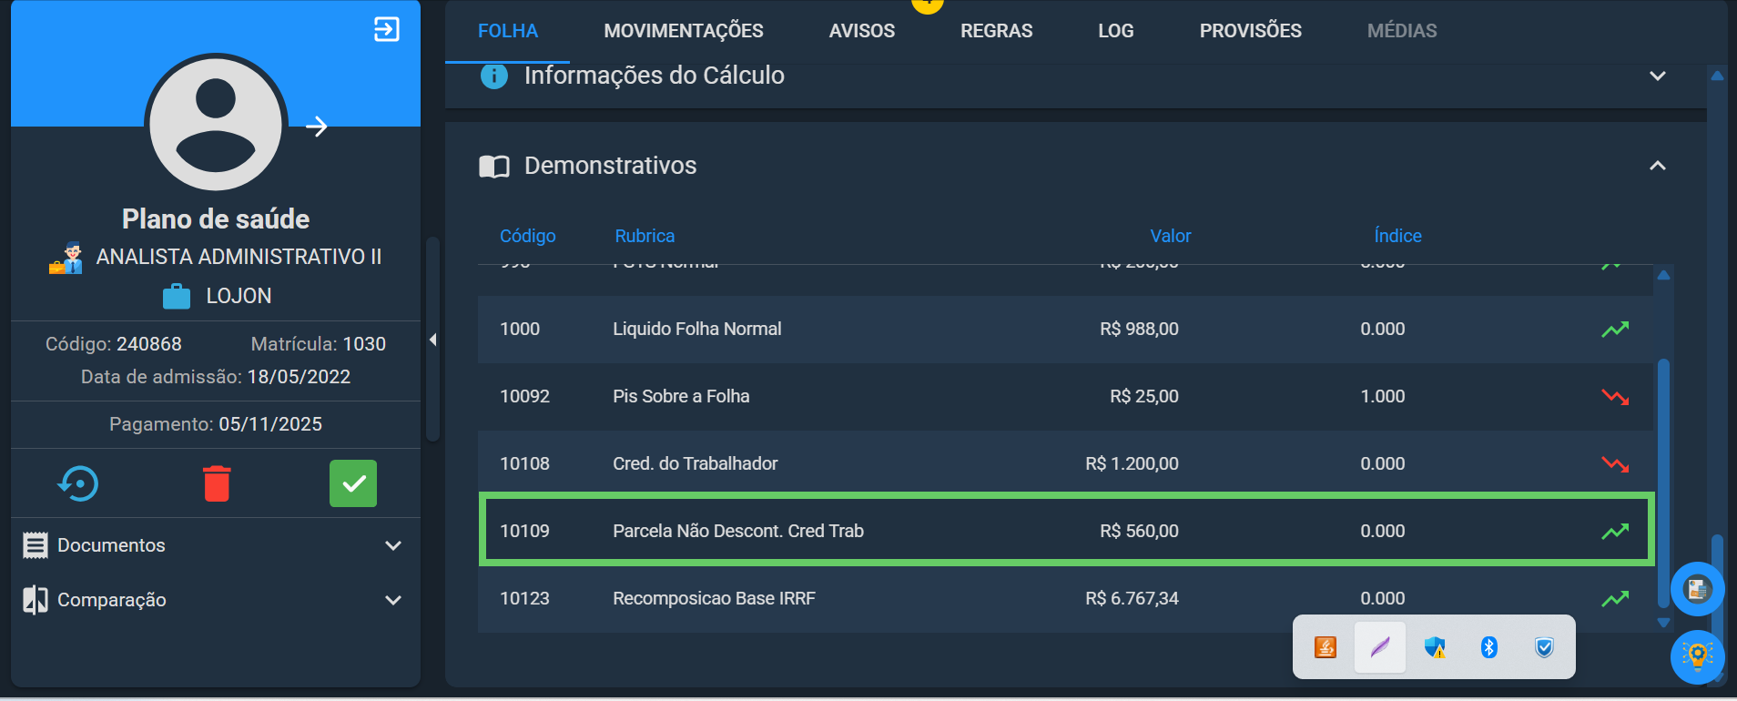Click the arrow next to the avatar
This screenshot has width=1737, height=701.
click(x=317, y=127)
